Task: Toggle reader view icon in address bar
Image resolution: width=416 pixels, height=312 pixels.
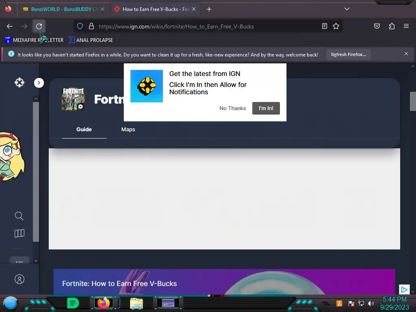Action: pos(324,26)
